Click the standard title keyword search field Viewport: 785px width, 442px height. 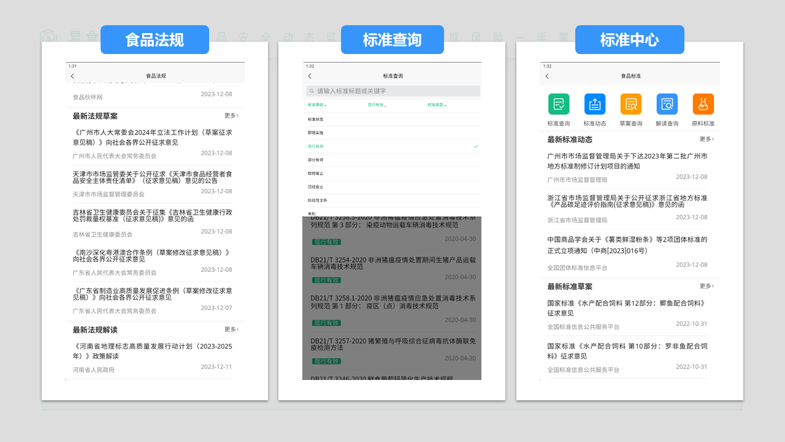tap(392, 91)
